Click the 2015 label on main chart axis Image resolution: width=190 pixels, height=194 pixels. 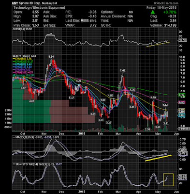point(81,134)
